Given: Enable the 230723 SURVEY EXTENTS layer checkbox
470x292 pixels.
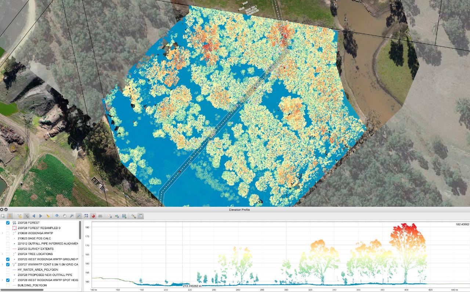Looking at the screenshot, I should click(x=8, y=249).
